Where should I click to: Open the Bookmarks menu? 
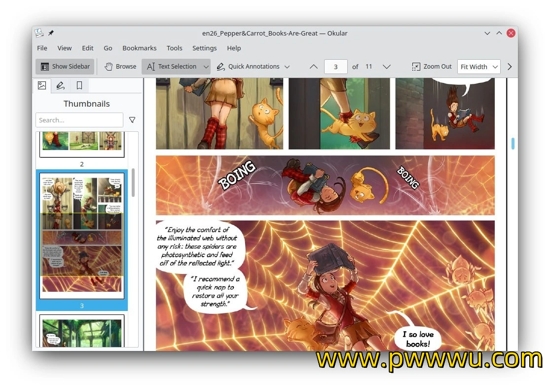(139, 48)
